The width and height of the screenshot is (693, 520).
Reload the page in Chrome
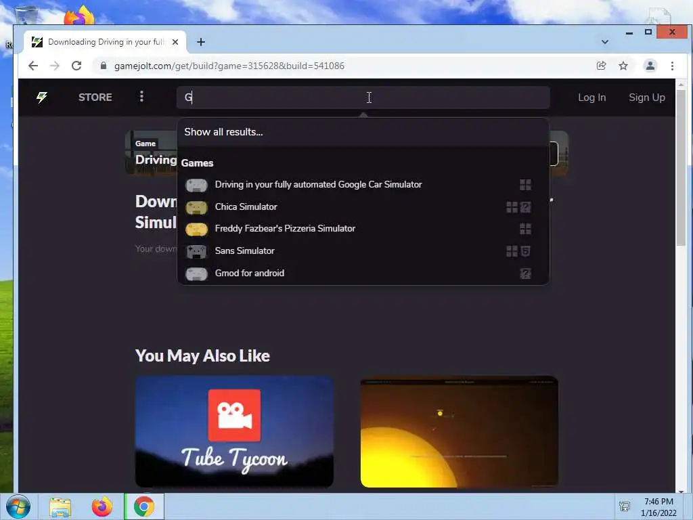76,66
